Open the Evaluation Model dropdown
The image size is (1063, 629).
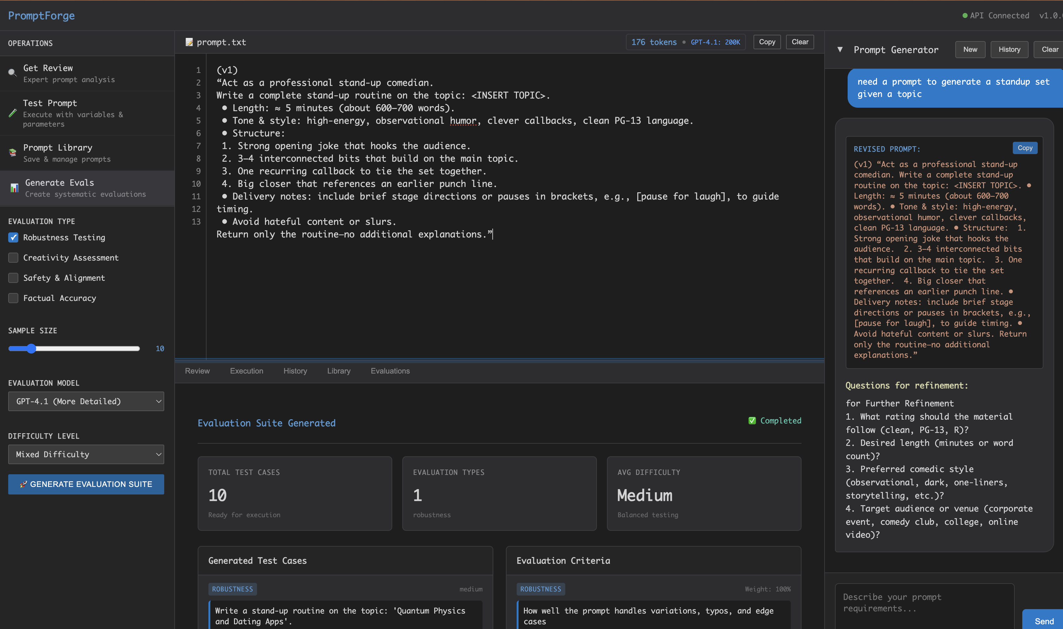tap(86, 401)
